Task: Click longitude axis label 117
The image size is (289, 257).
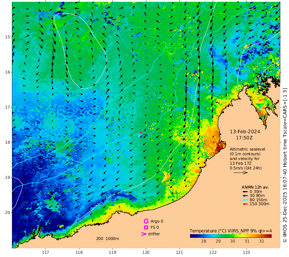Action: [46, 252]
